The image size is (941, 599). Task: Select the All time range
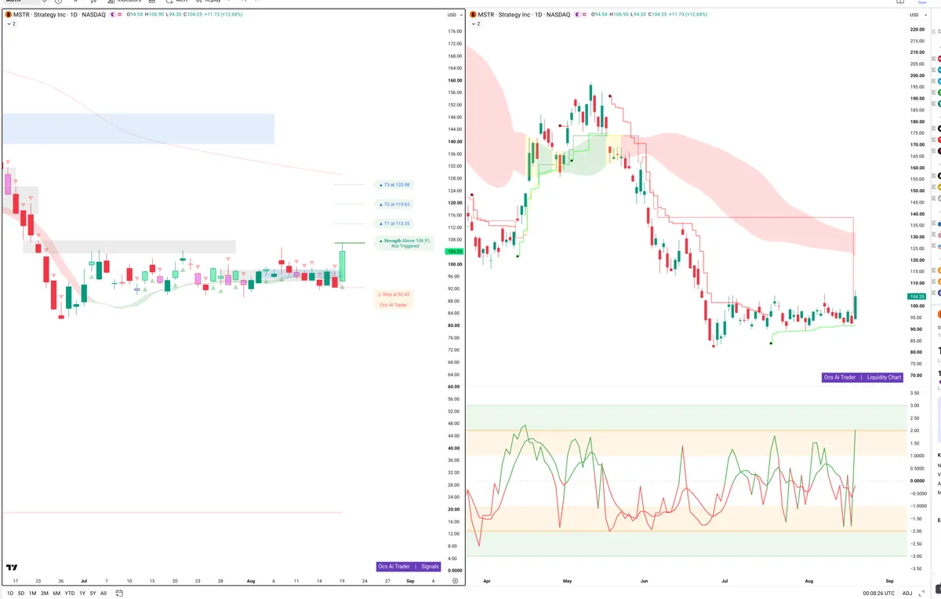[x=104, y=594]
